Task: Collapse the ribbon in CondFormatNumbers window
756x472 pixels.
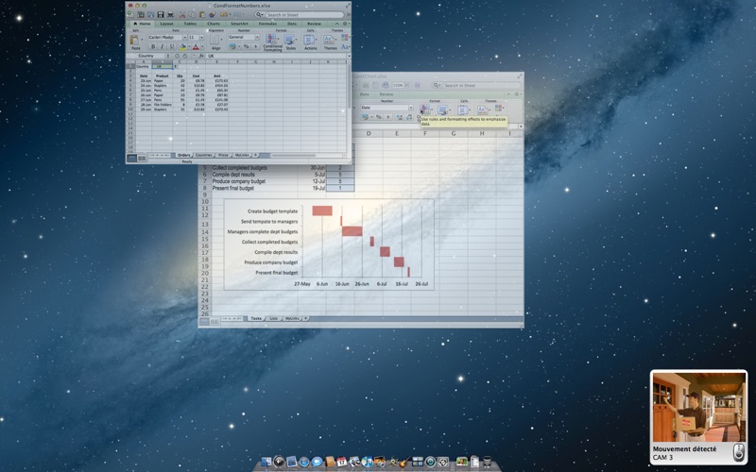Action: (x=337, y=24)
